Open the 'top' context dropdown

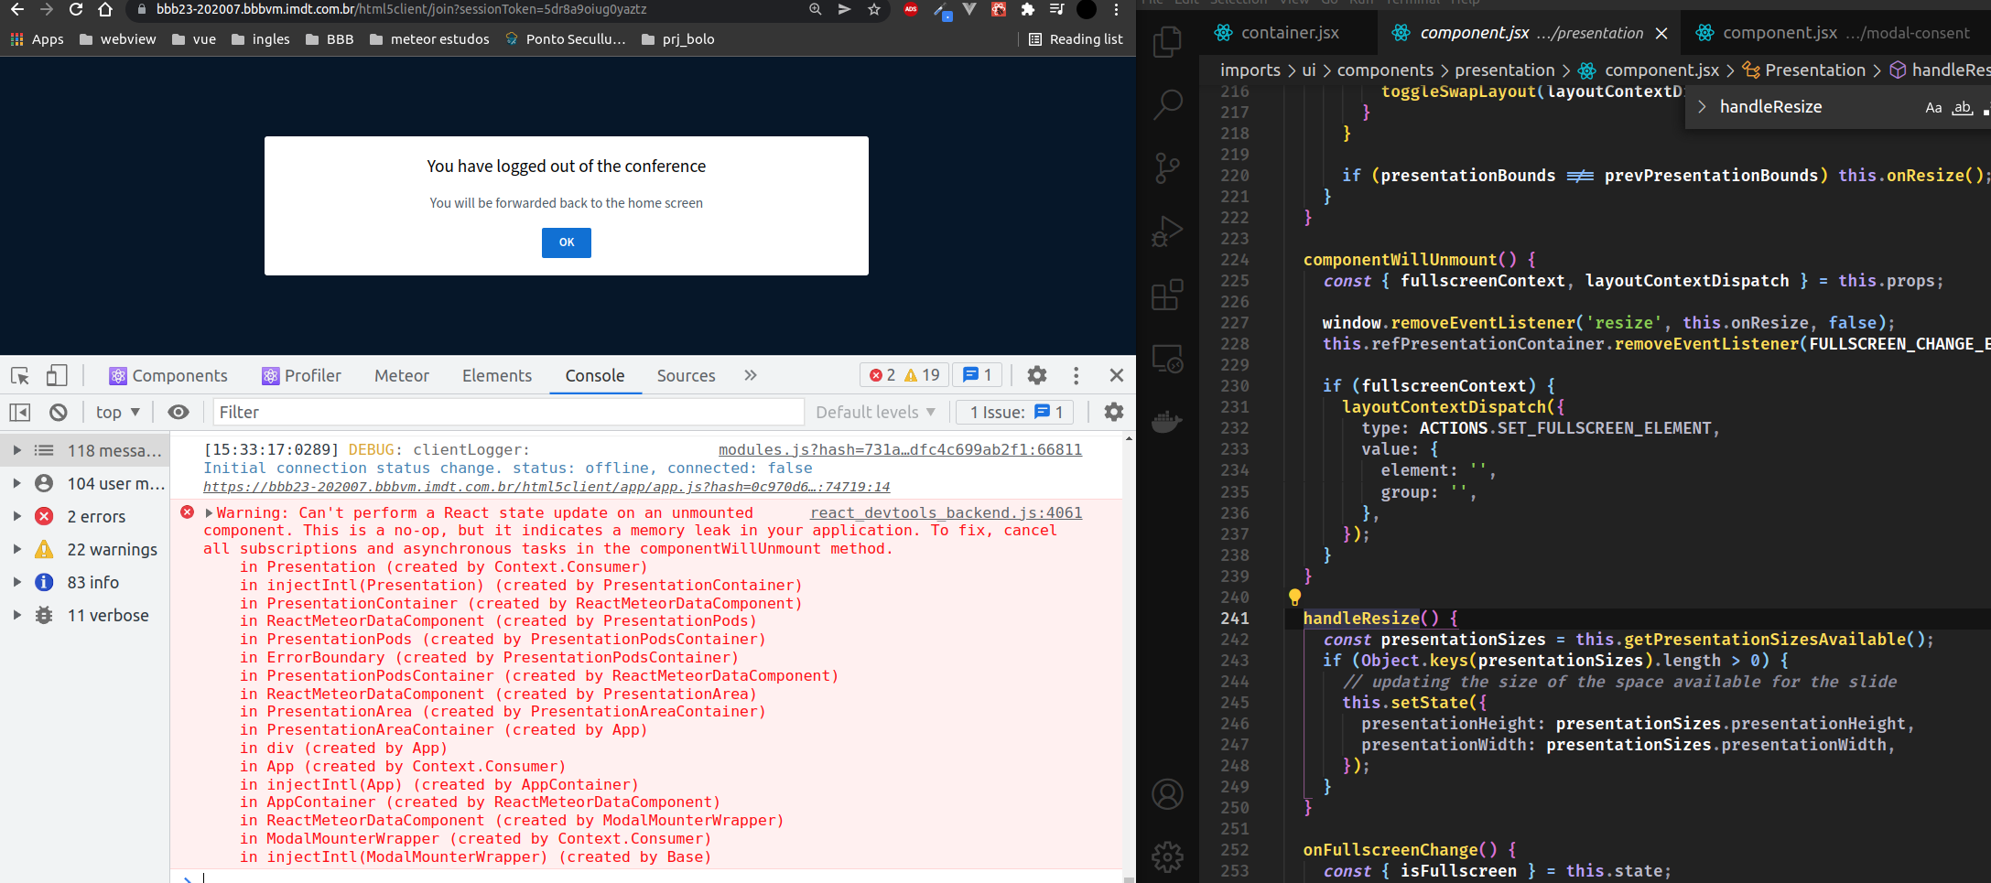[117, 413]
